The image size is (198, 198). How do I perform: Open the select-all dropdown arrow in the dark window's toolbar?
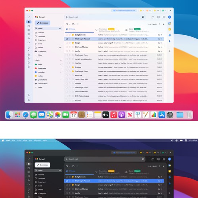tap(69, 166)
